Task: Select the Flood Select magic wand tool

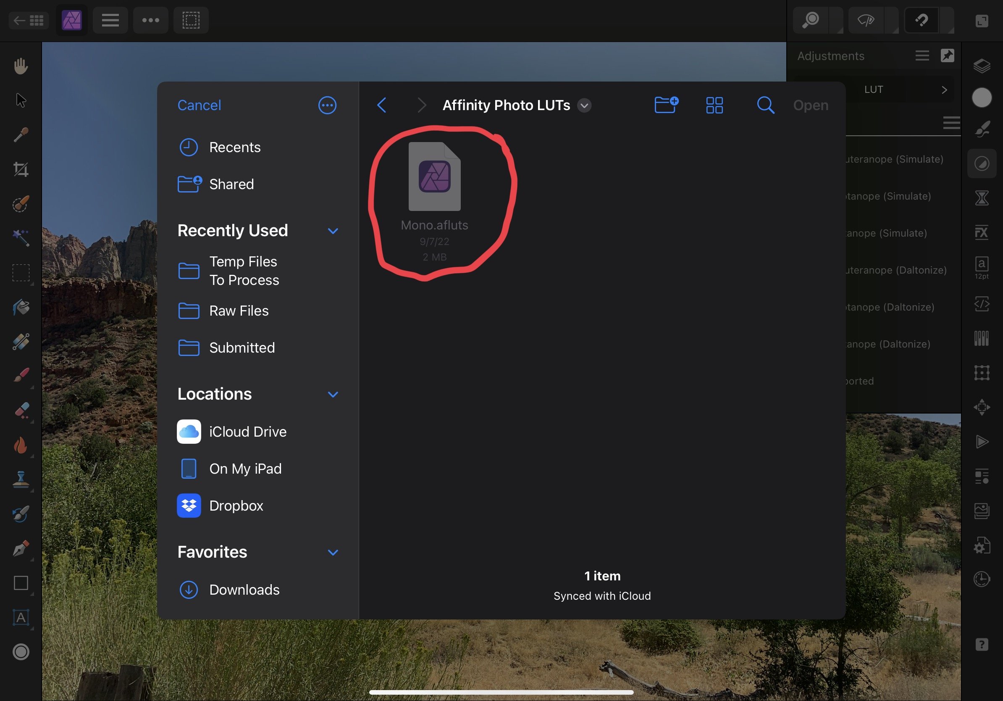Action: [21, 238]
